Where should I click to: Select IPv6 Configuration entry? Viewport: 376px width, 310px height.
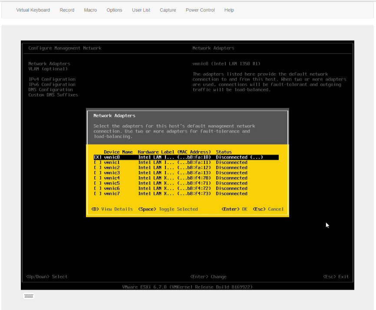tap(52, 84)
